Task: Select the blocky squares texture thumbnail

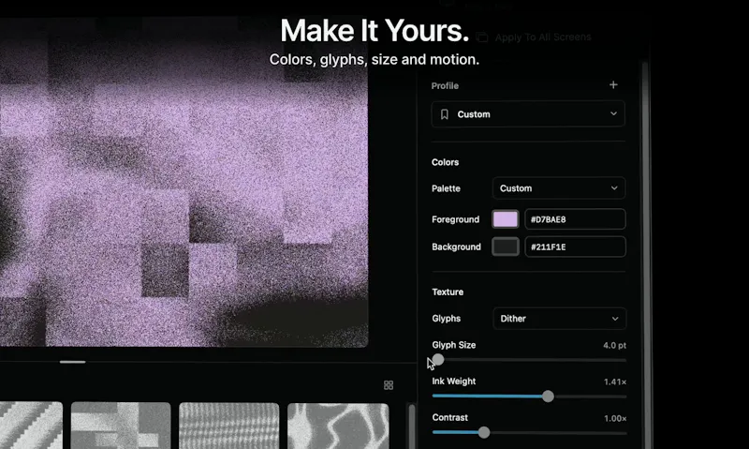Action: point(121,426)
